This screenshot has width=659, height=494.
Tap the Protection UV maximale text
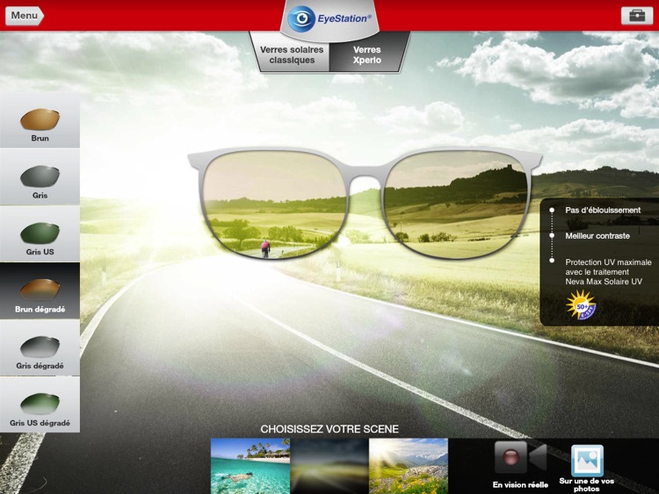pyautogui.click(x=608, y=271)
